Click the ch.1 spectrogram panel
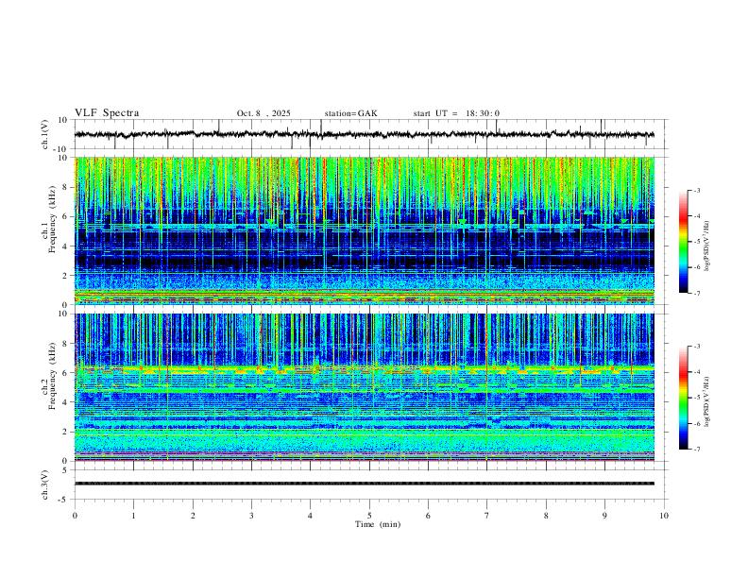The height and width of the screenshot is (578, 748). [x=365, y=230]
